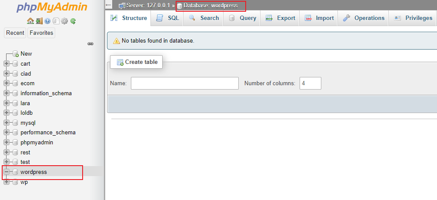Viewport: 437px width, 200px height.
Task: Focus the table Name input field
Action: click(x=185, y=83)
